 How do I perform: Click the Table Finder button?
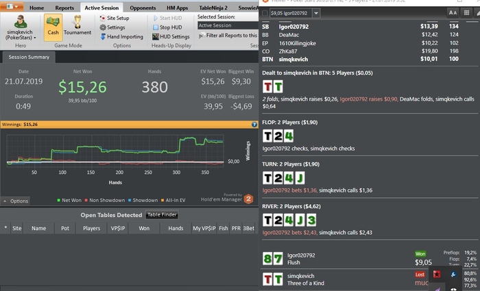162,214
